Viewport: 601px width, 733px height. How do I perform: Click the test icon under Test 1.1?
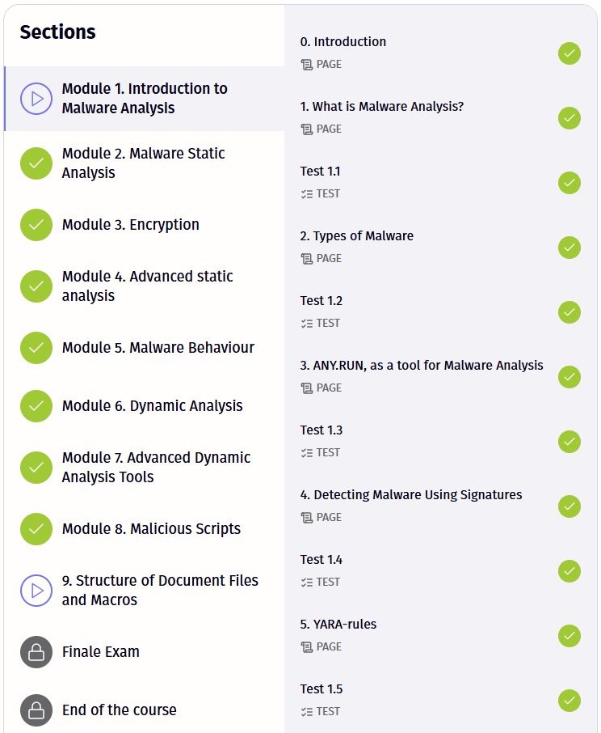coord(306,194)
